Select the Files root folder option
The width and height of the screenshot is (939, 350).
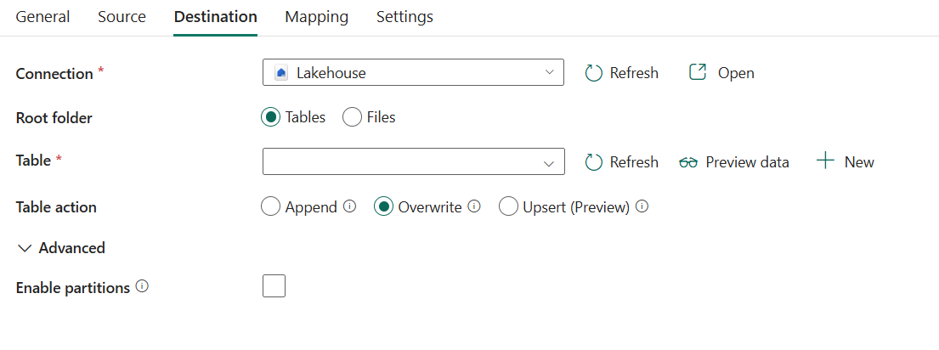pyautogui.click(x=353, y=118)
